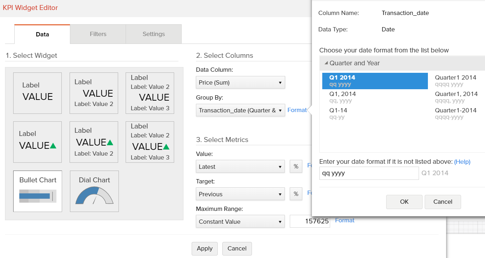Open the Settings tab
Screen dimensions: 485x258
[x=153, y=34]
